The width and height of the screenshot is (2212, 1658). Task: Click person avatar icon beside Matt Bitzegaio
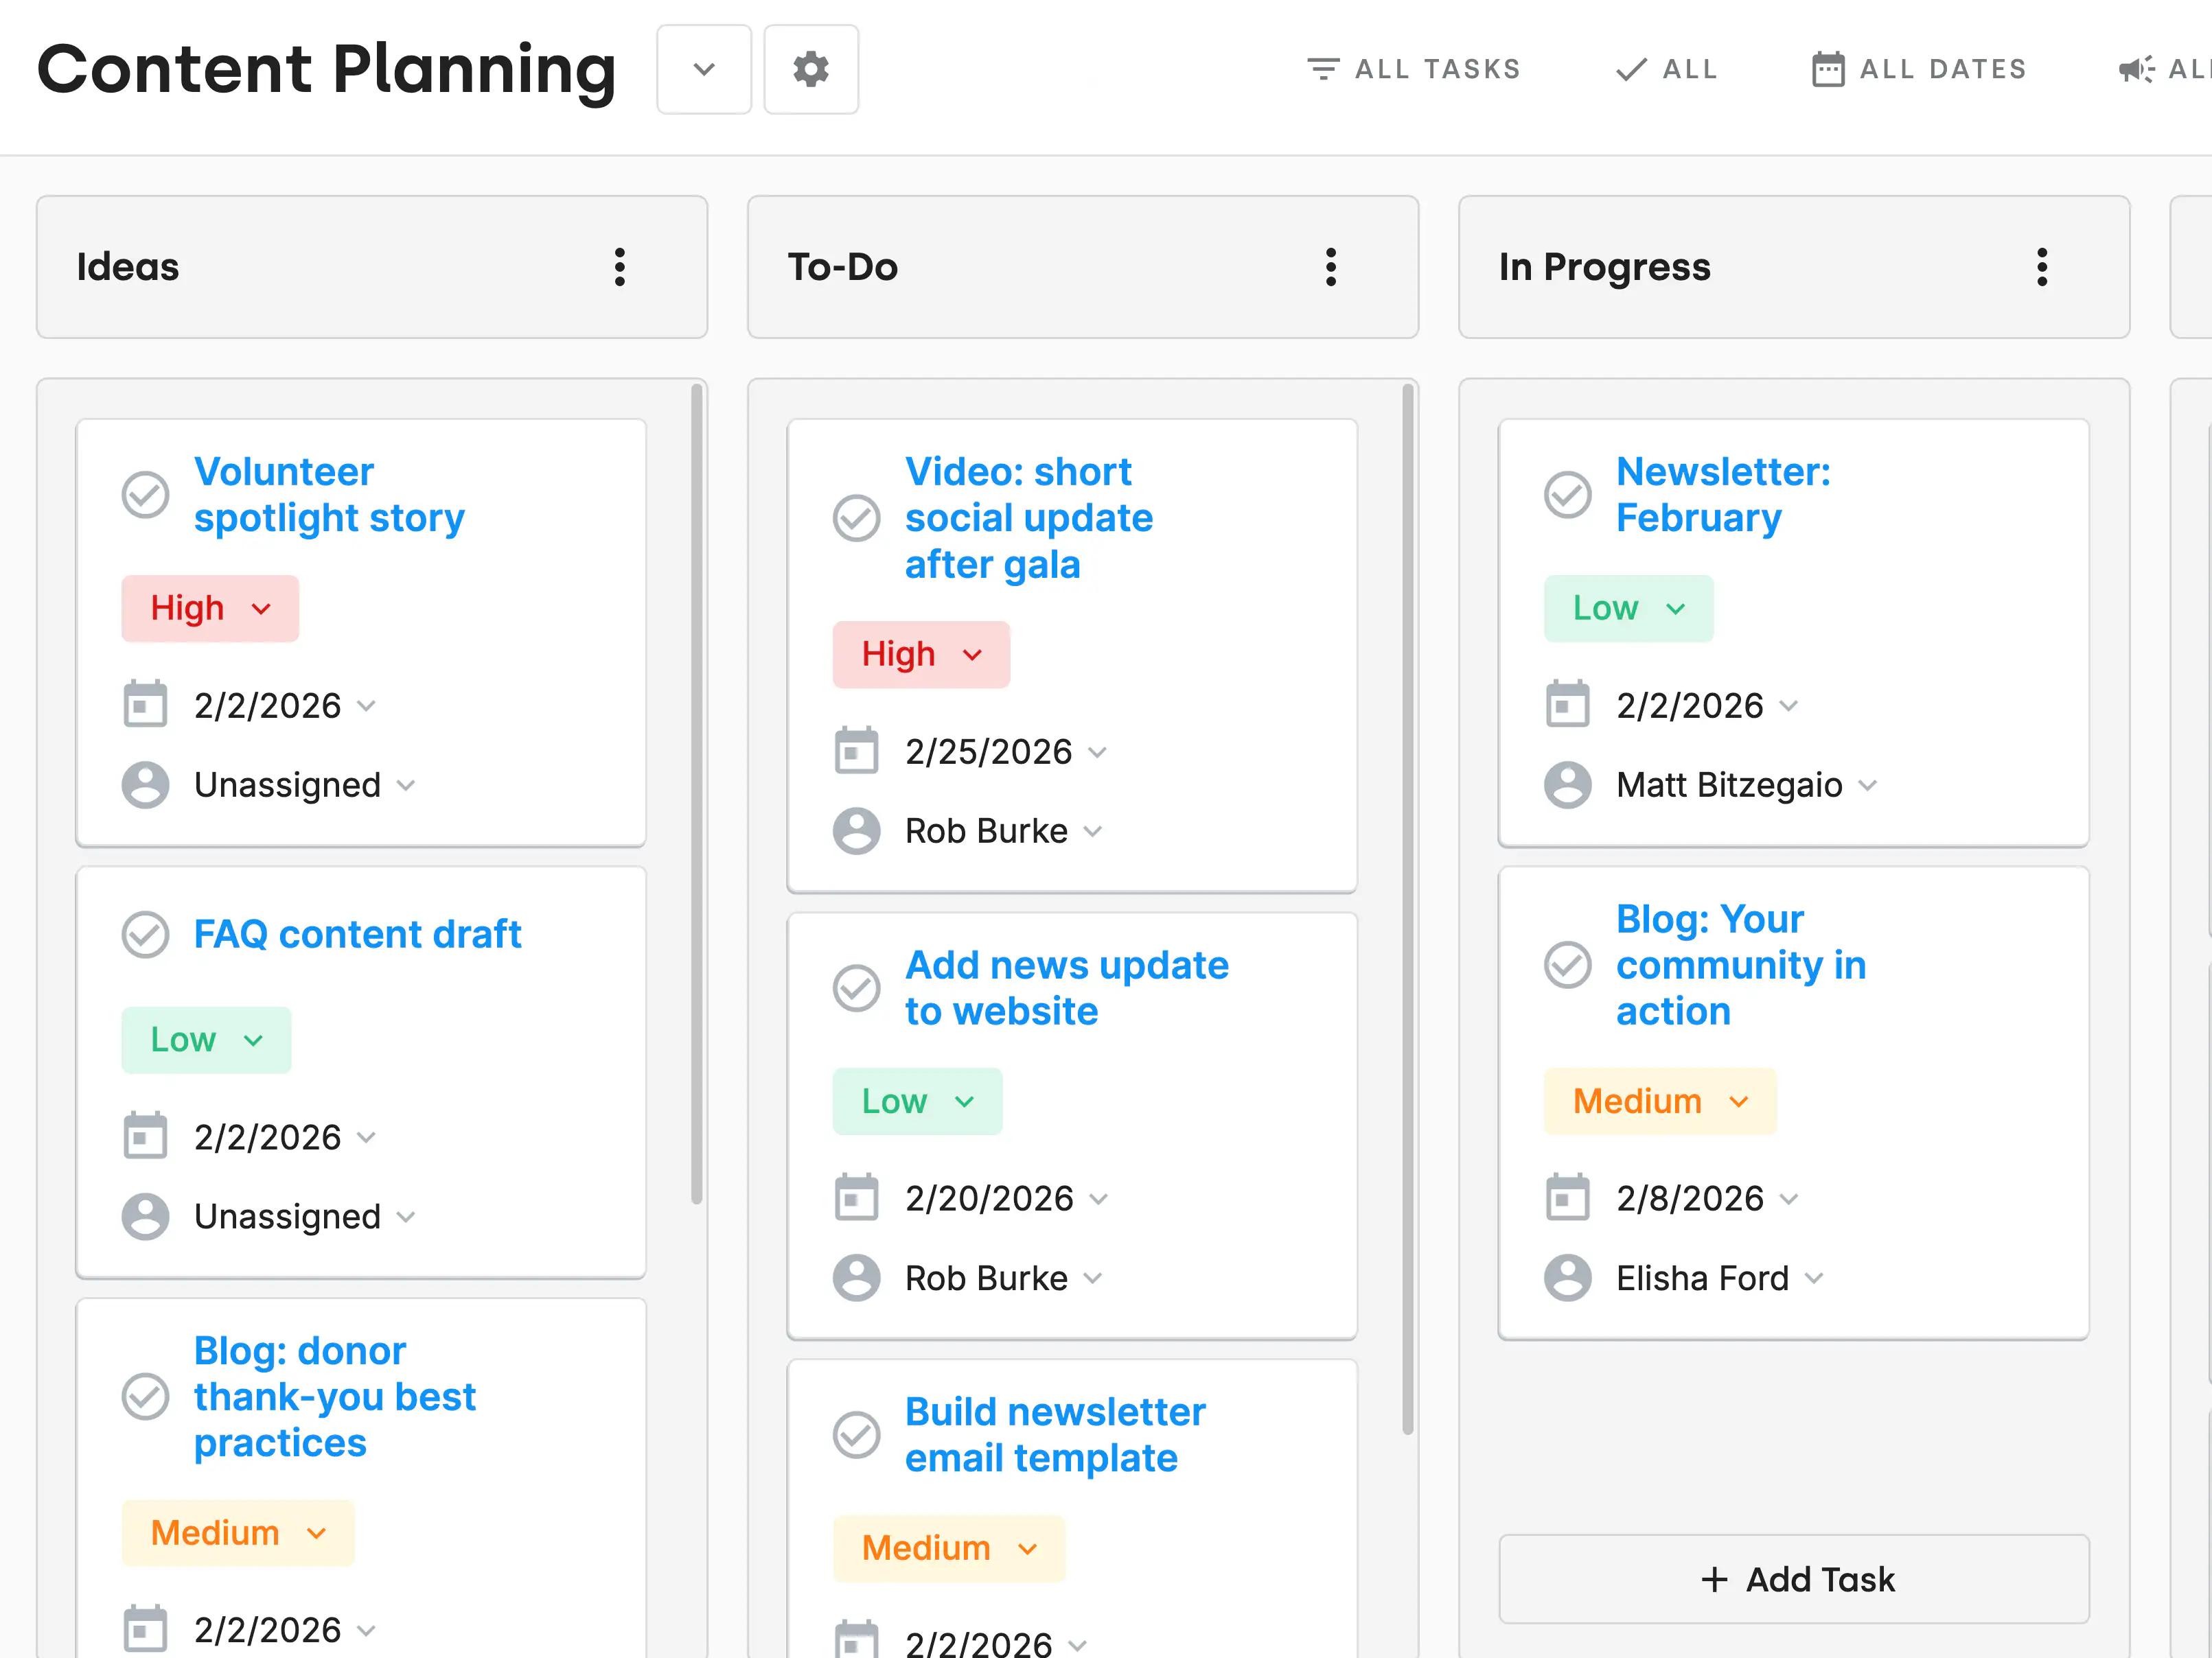[x=1567, y=786]
